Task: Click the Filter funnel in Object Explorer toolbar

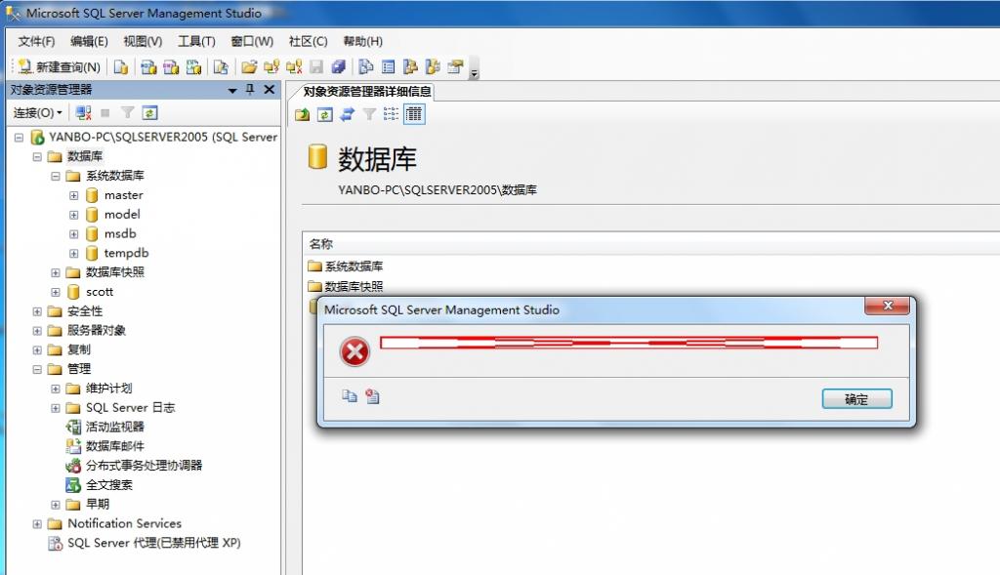Action: click(128, 113)
